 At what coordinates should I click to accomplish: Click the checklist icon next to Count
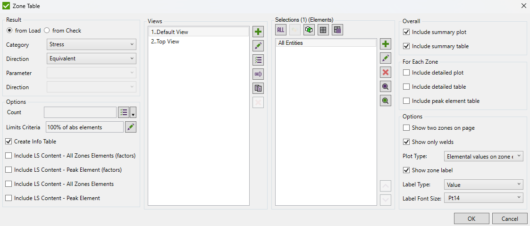click(x=124, y=112)
